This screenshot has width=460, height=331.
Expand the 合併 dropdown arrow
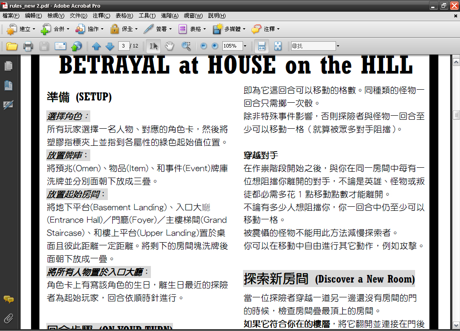[68, 29]
